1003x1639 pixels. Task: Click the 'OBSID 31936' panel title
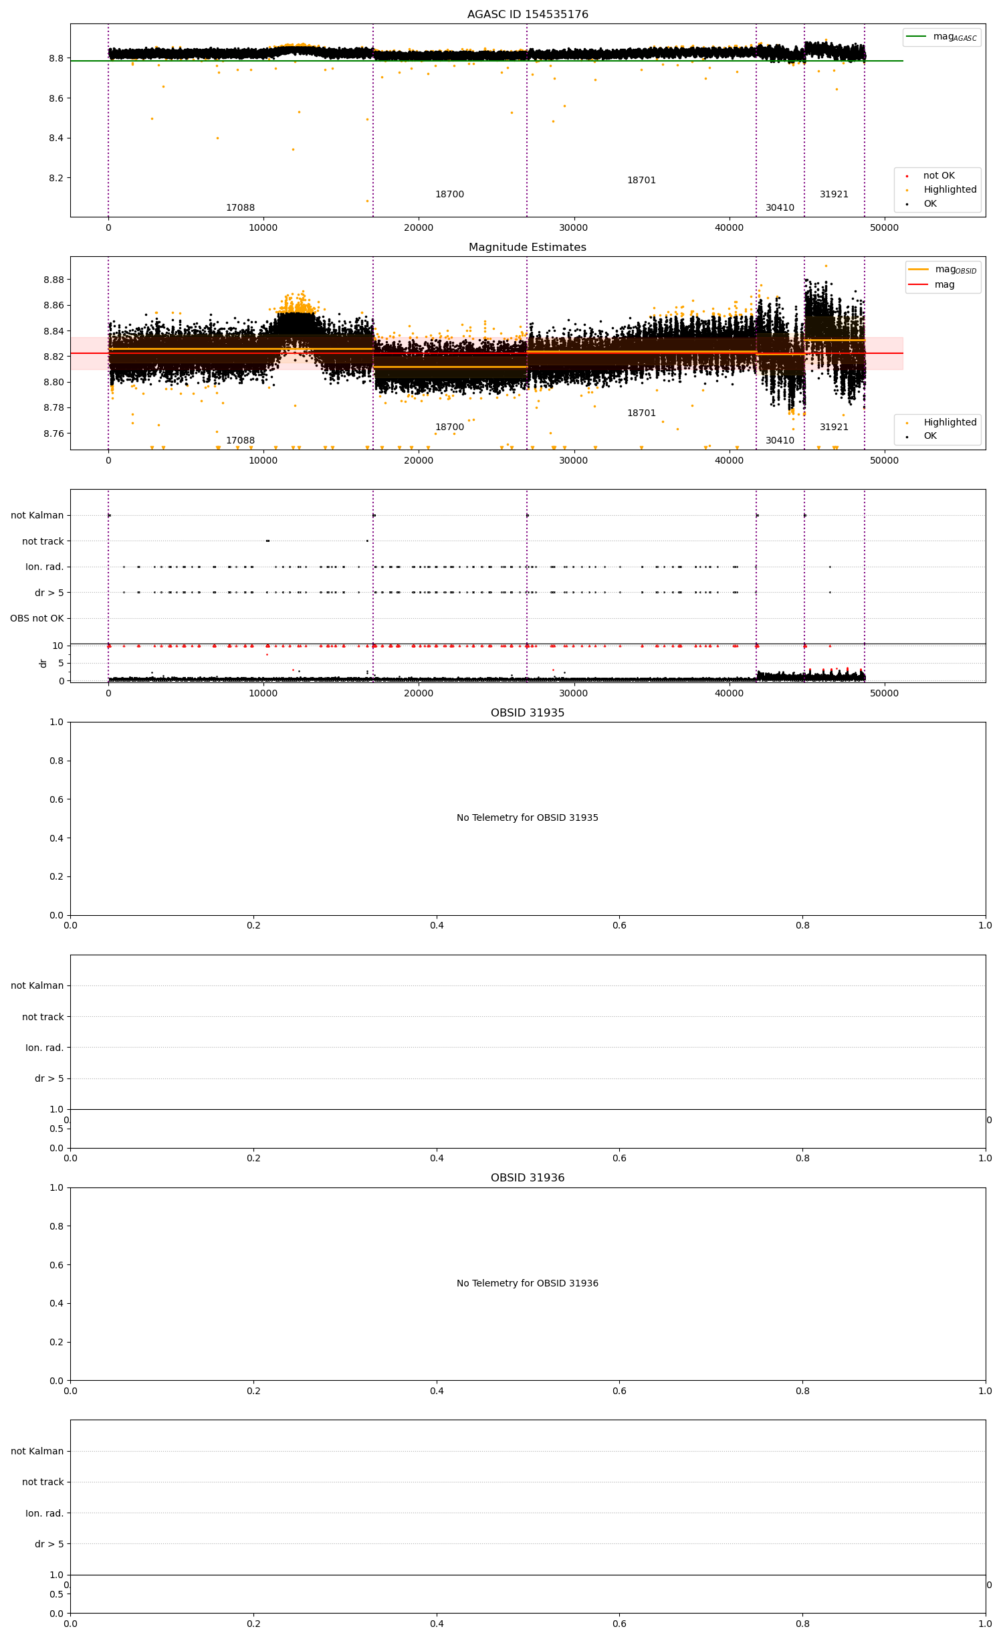[x=528, y=1178]
